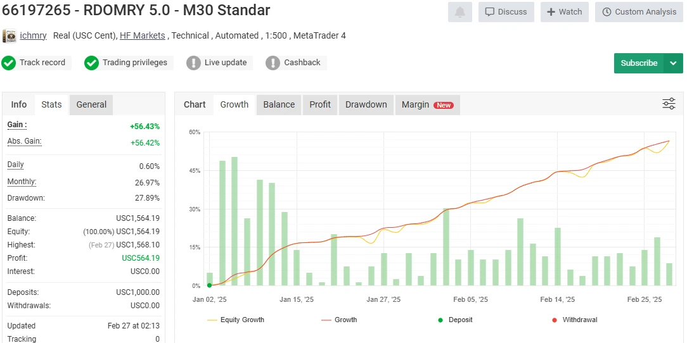Screen dimensions: 687x343
Task: Add account to Watch list
Action: pos(564,12)
